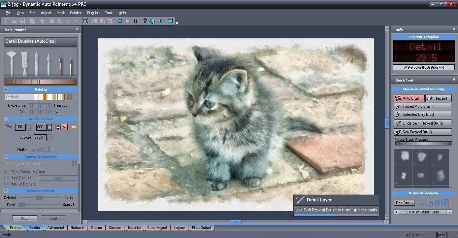
Task: Open the Default palette dropdown
Action: coord(69,97)
